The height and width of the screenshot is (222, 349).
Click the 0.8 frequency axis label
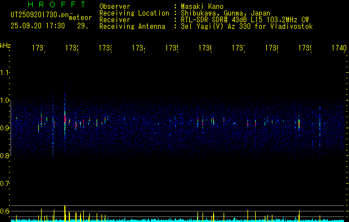coord(4,155)
